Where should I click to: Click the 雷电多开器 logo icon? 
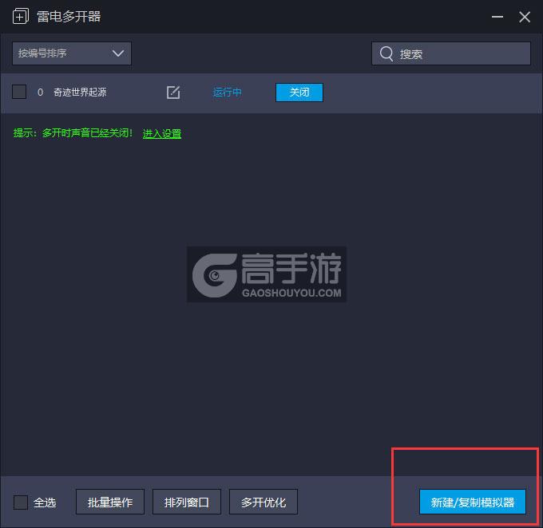click(21, 16)
